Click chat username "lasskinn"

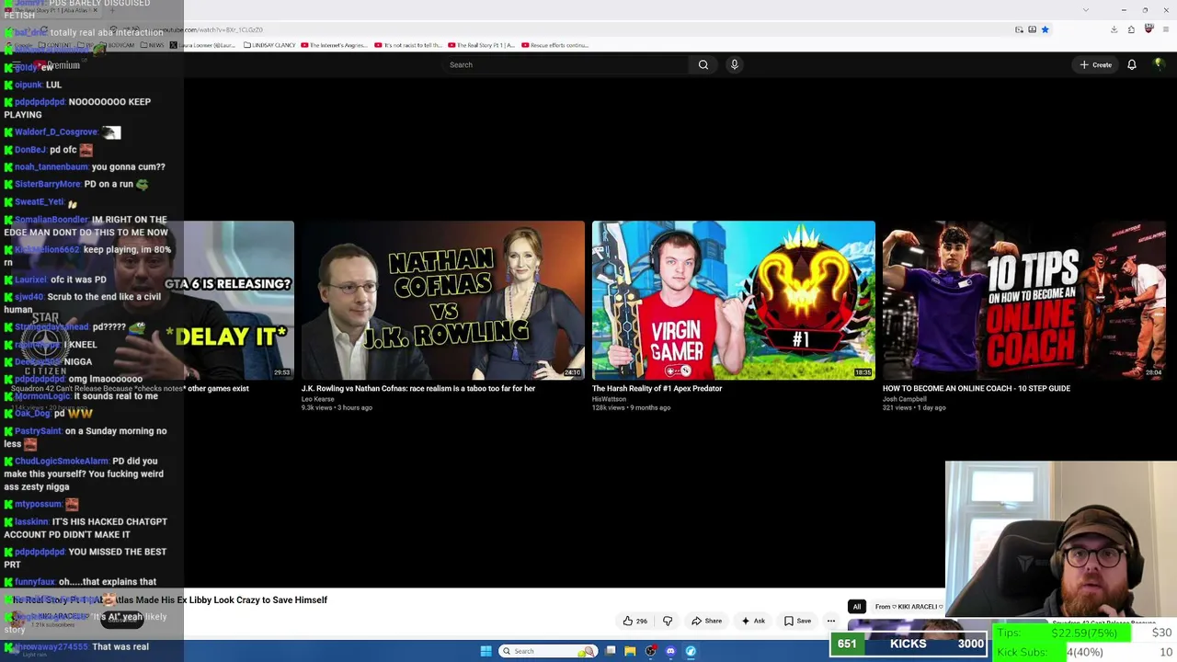(x=31, y=521)
